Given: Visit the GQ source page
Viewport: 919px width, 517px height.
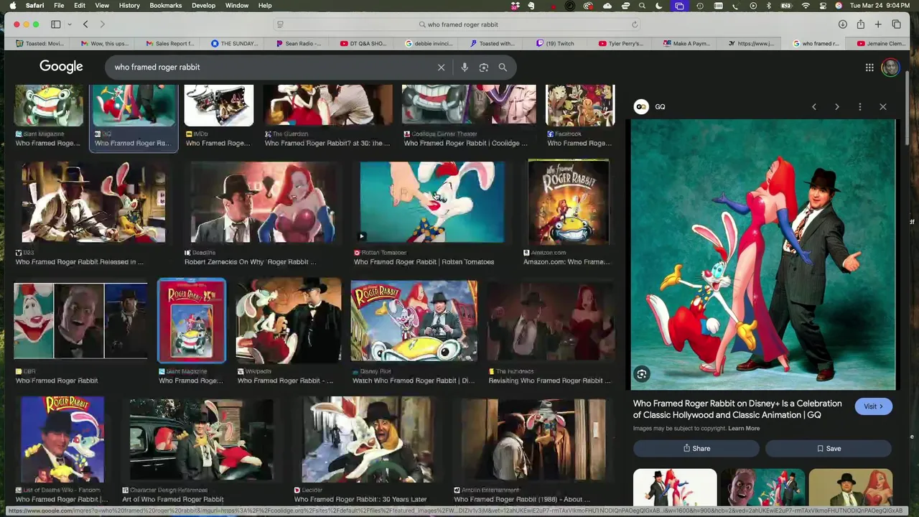Looking at the screenshot, I should 873,406.
